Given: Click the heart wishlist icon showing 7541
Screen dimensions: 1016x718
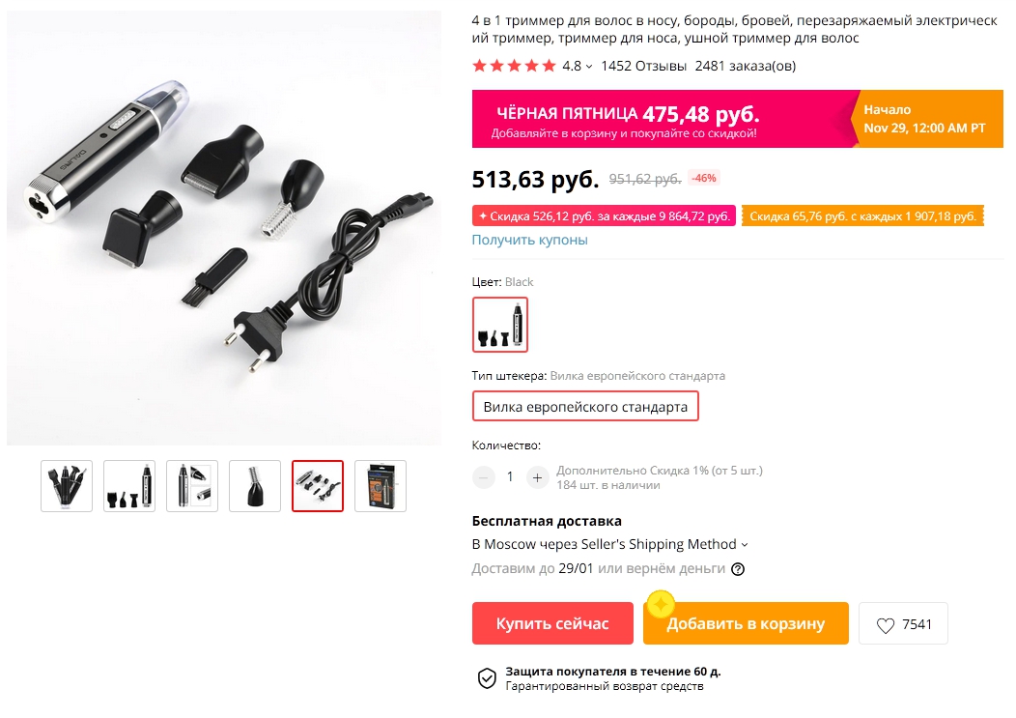Looking at the screenshot, I should (x=885, y=624).
